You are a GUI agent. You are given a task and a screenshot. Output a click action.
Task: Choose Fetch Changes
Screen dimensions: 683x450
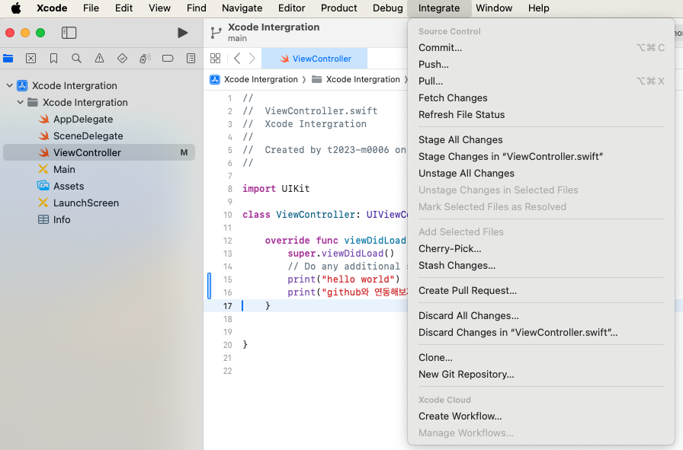[541, 98]
